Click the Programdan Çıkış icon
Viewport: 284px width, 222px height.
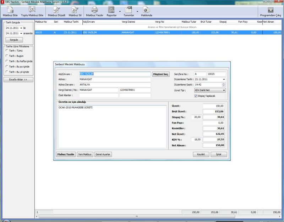point(271,10)
